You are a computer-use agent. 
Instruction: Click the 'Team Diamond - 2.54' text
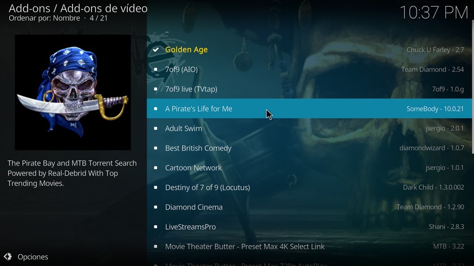pyautogui.click(x=433, y=69)
